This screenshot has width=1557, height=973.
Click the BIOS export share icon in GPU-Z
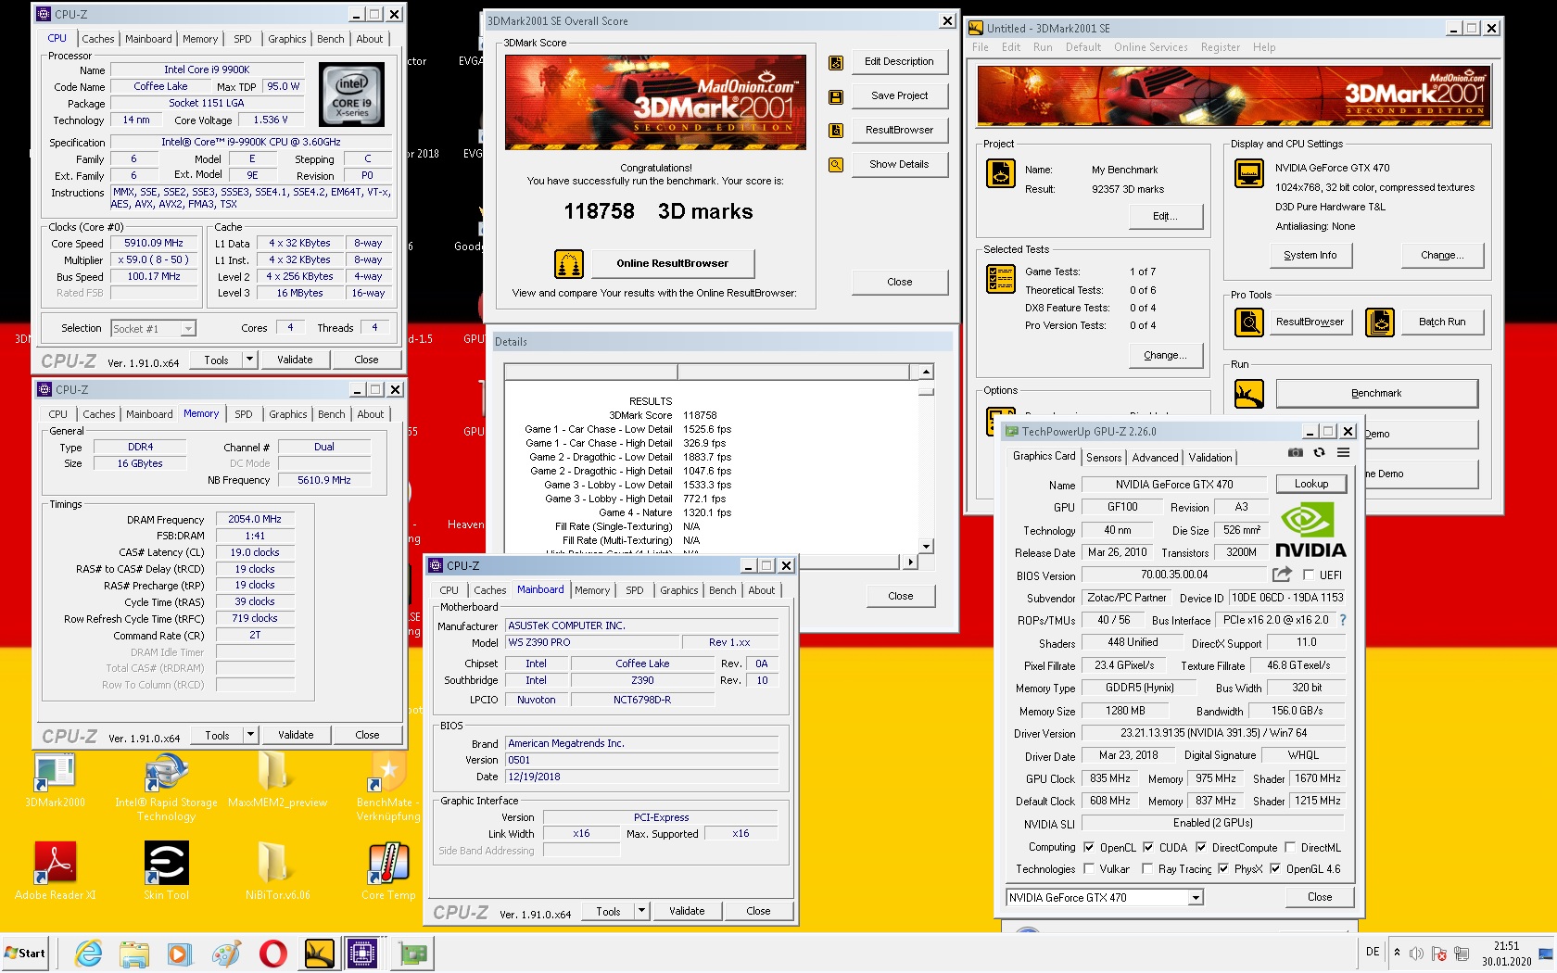click(x=1283, y=575)
